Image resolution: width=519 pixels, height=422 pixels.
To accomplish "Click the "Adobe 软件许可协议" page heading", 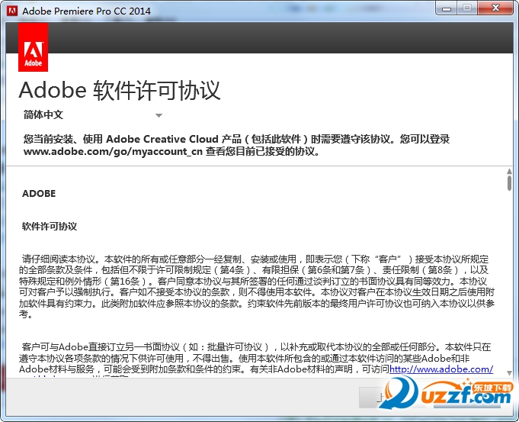I will point(120,90).
